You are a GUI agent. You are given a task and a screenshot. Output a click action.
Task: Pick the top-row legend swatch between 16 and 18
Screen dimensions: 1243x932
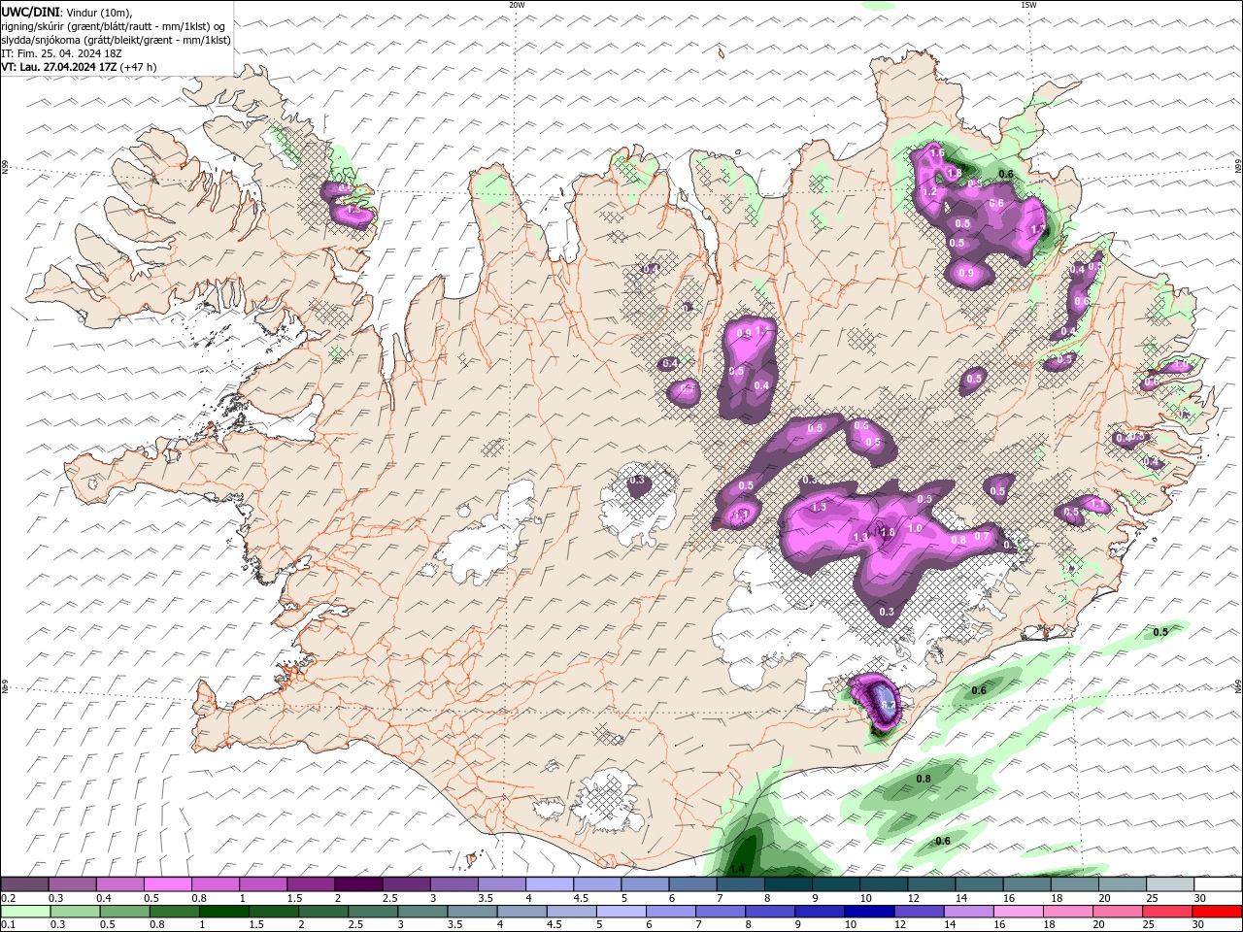tap(1026, 883)
